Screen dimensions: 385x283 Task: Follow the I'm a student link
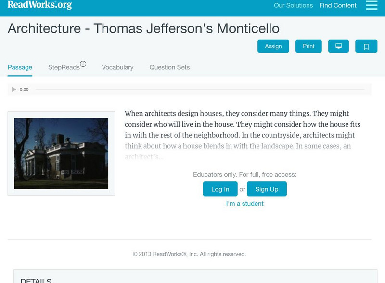click(244, 204)
